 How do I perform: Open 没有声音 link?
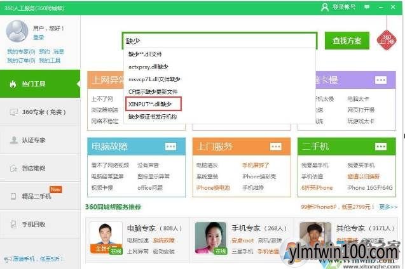pos(148,165)
